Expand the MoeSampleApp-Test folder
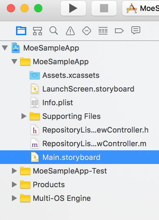Viewport: 159px width, 220px height. 14,171
